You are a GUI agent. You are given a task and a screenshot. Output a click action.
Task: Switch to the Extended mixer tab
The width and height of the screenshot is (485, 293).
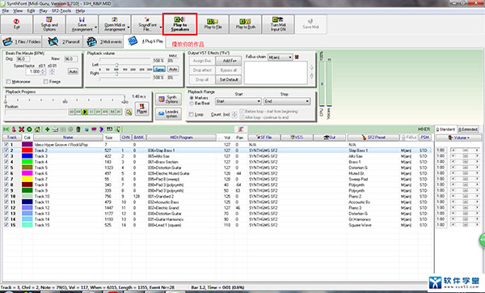(x=468, y=130)
